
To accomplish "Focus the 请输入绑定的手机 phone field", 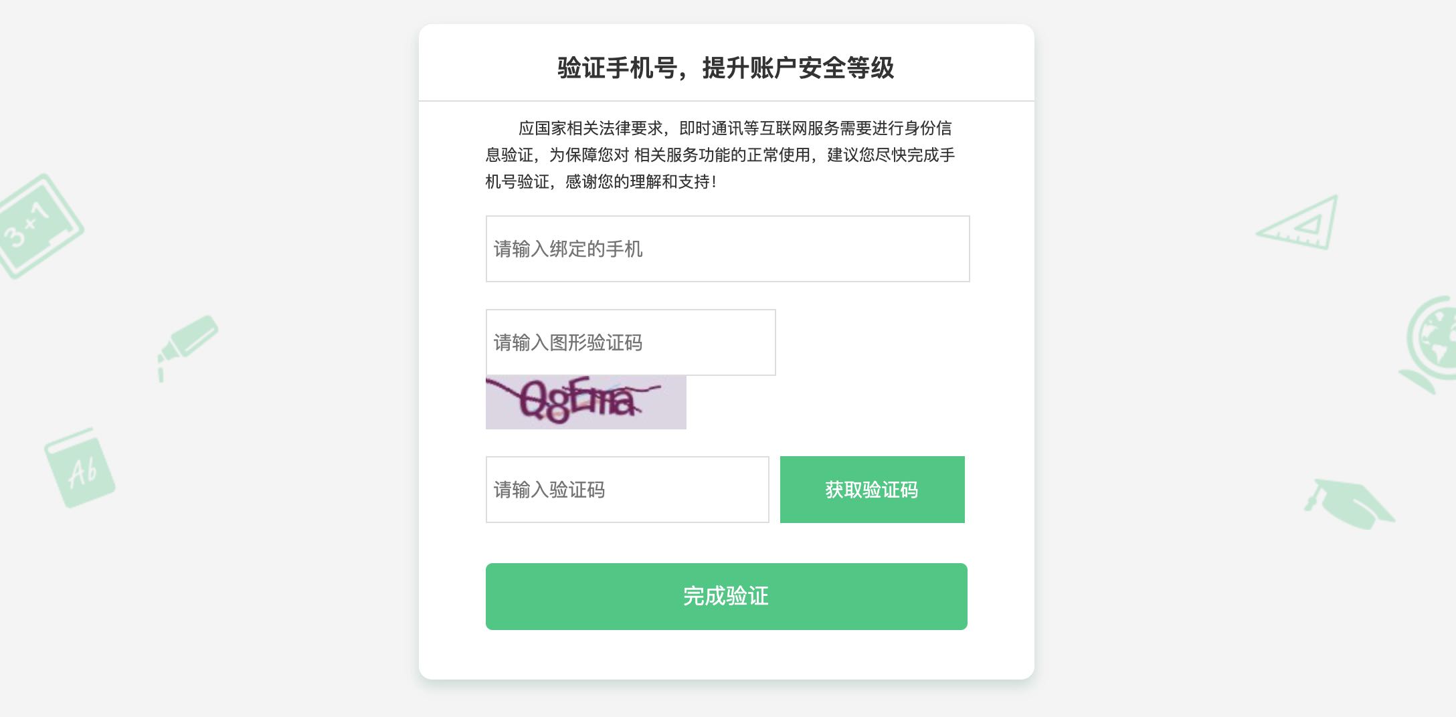I will (x=727, y=249).
